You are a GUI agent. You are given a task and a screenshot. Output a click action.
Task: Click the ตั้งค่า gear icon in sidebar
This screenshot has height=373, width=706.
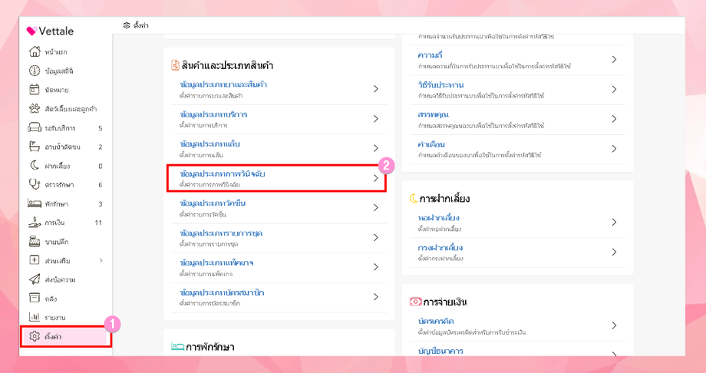35,336
